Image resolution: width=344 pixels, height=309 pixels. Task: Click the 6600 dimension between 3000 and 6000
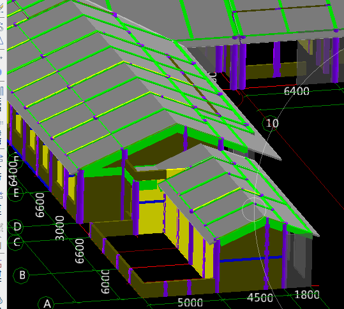click(x=79, y=251)
